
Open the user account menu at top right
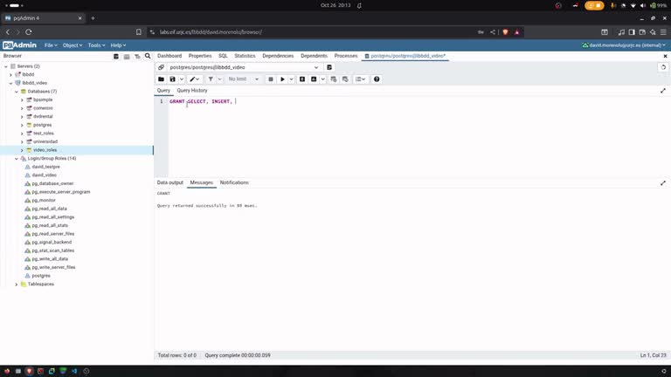pos(624,45)
